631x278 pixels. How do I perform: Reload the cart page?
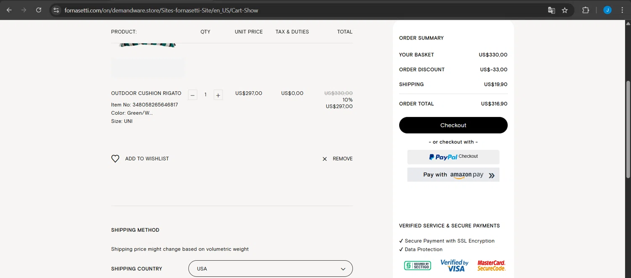click(39, 10)
